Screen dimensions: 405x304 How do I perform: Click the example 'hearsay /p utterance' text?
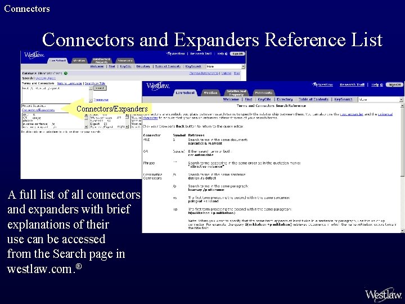pos(206,190)
